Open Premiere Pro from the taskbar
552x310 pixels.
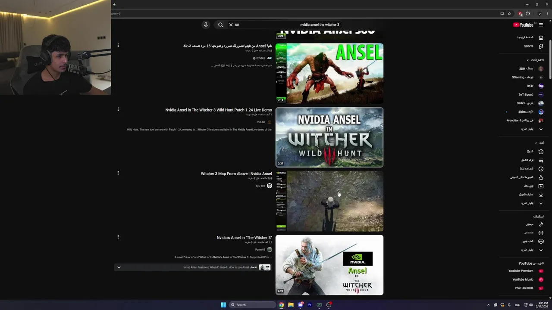310,305
